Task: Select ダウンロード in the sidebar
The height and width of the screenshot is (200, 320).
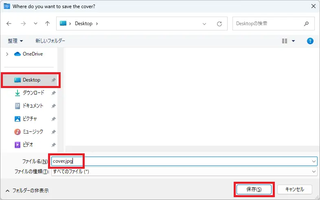Action: tap(33, 93)
